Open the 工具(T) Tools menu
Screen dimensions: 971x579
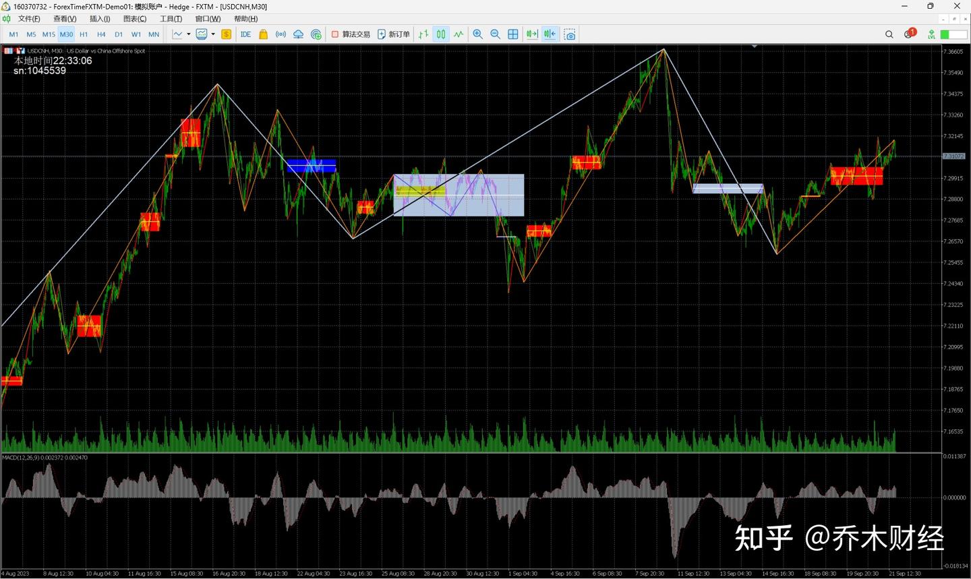click(x=171, y=19)
